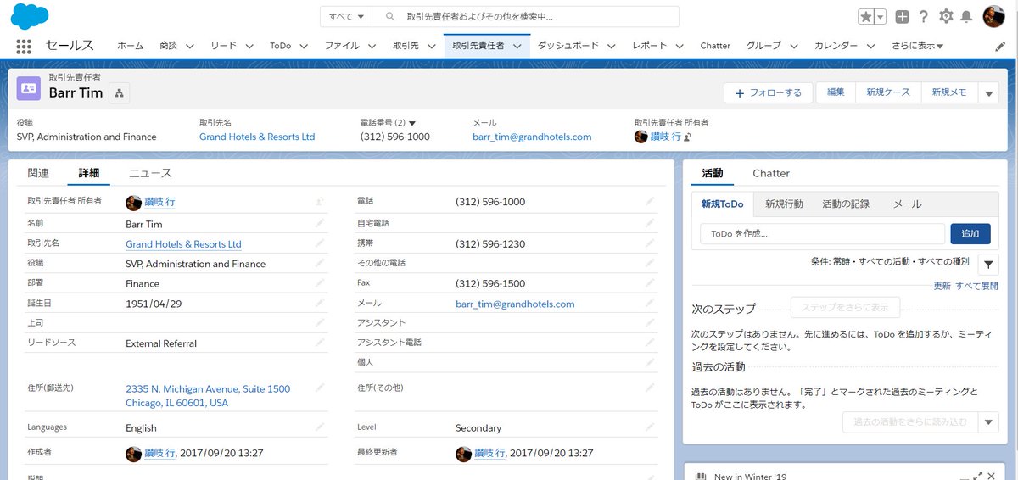Viewport: 1018px width, 480px height.
Task: Open the global actions plus icon
Action: click(x=902, y=16)
